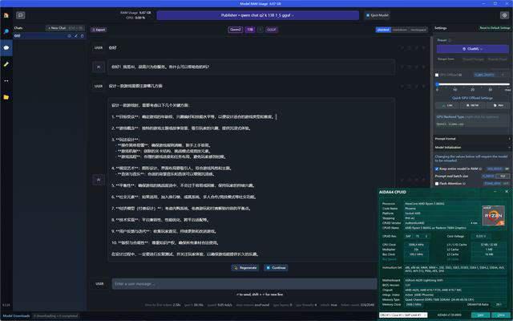Switch to the markdown view tab
The height and width of the screenshot is (321, 513).
(400, 28)
